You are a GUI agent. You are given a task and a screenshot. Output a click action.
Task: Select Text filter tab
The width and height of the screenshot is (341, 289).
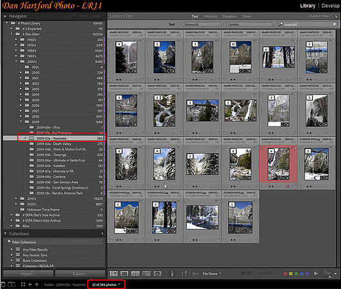[x=195, y=16]
